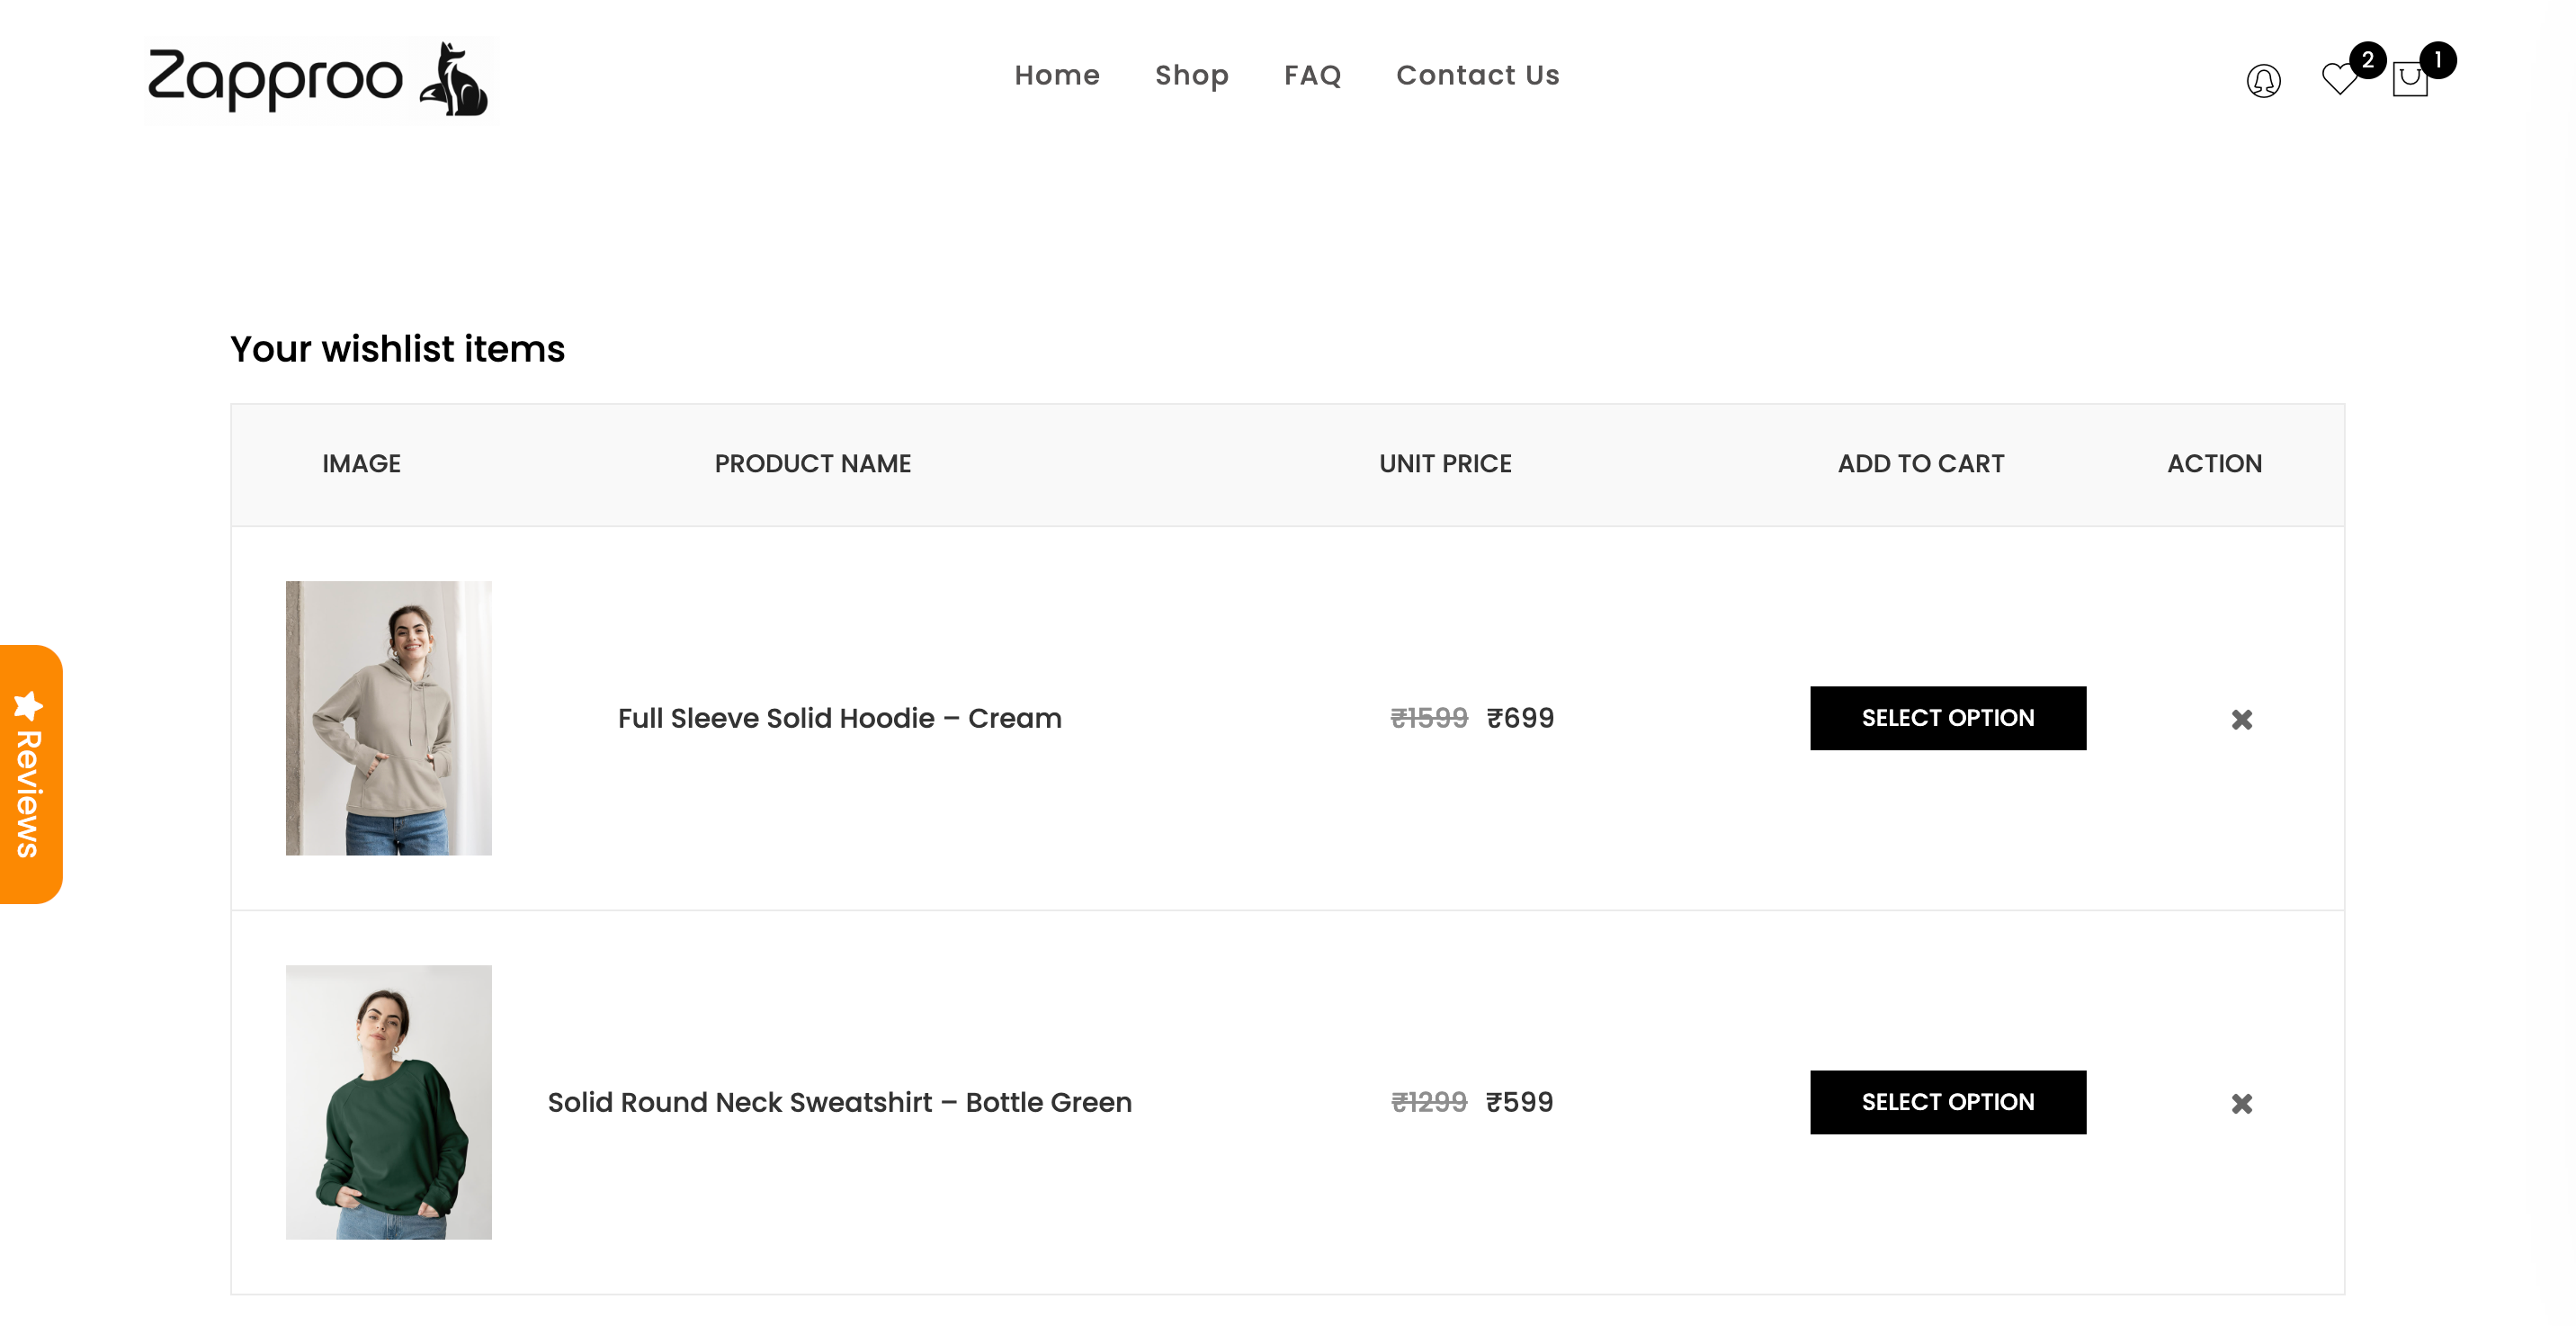
Task: Open Full Sleeve Solid Hoodie – Cream link
Action: pyautogui.click(x=839, y=718)
